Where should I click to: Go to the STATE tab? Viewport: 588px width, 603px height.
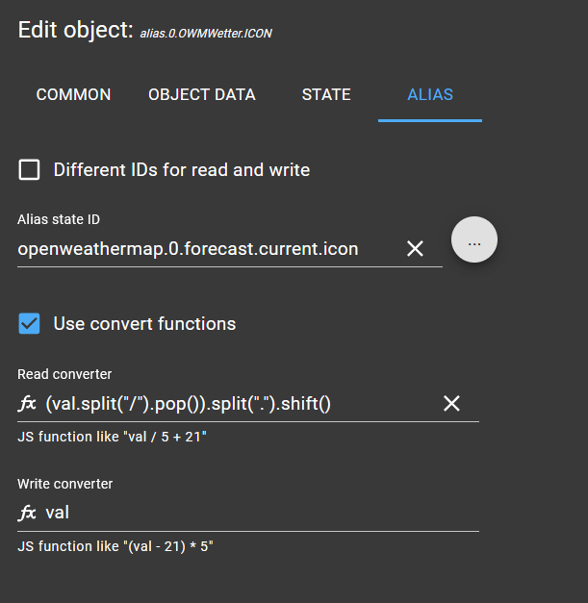pyautogui.click(x=326, y=95)
